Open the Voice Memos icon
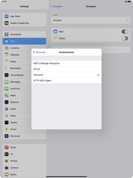This screenshot has width=133, height=178. tap(7, 75)
